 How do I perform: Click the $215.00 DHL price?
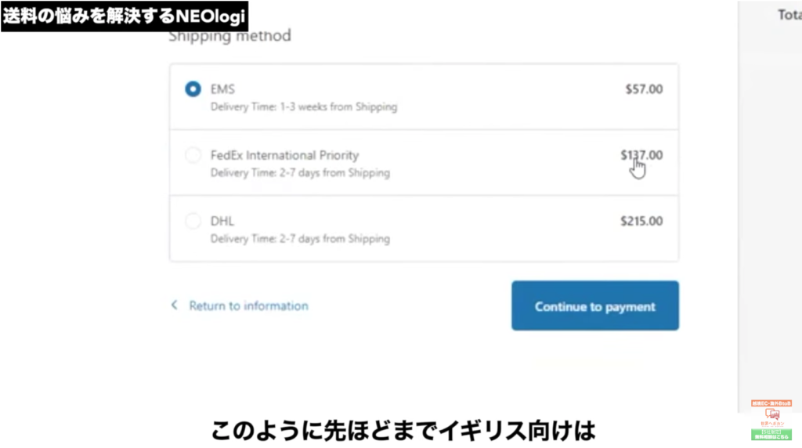(641, 221)
